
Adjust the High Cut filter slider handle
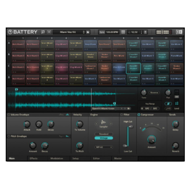click(x=131, y=126)
